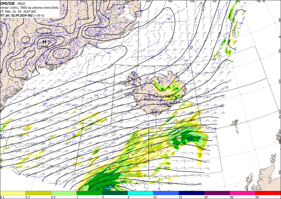
Task: Click the light green 0.5–1 legend swatch
Action: [x=64, y=193]
